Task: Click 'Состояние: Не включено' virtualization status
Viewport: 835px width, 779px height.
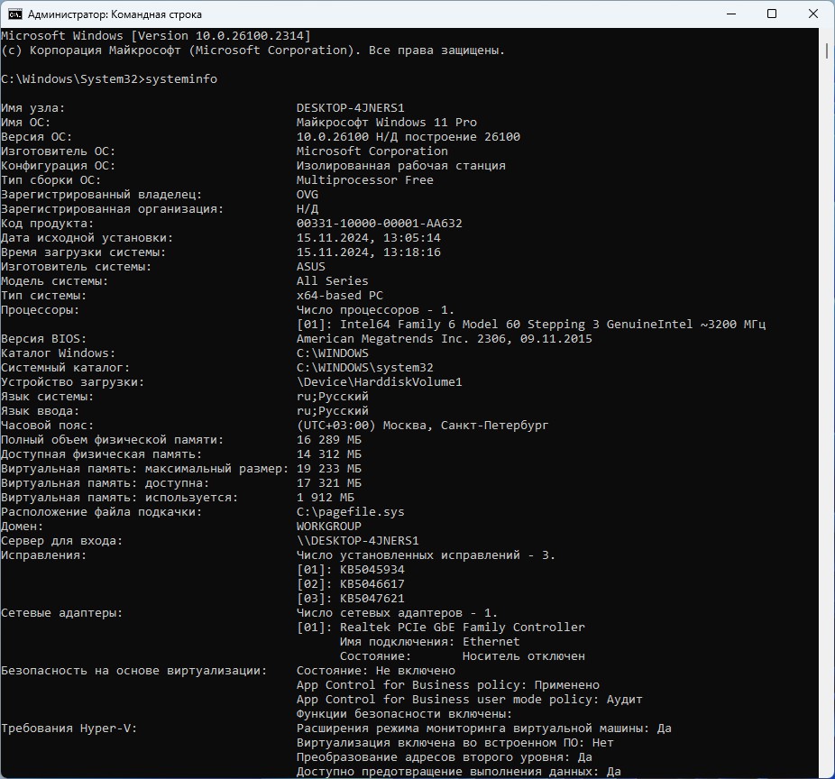Action: (376, 671)
